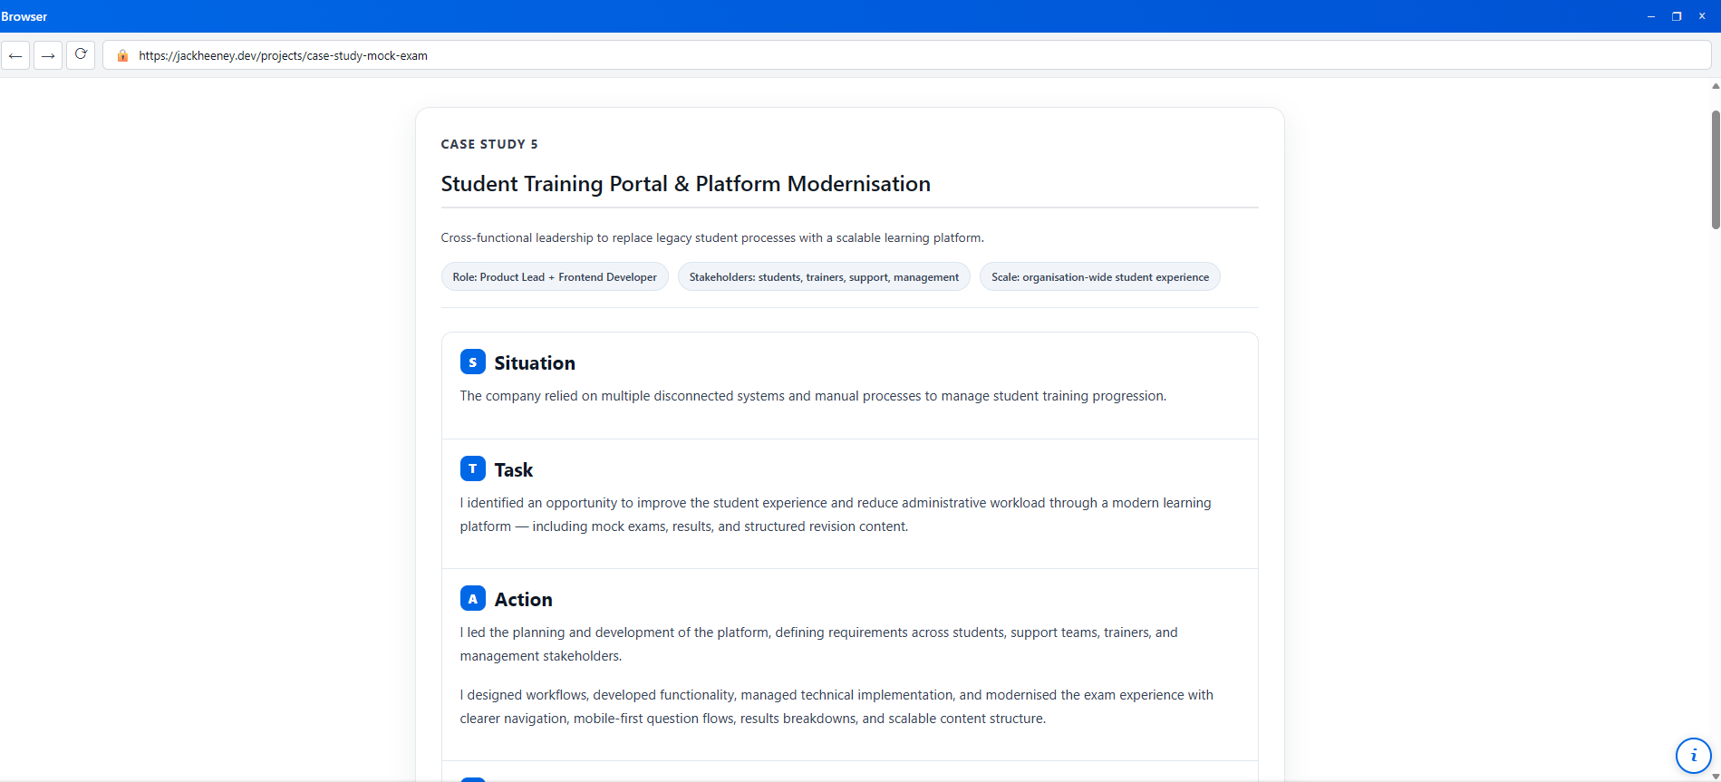Focus the URL address bar field
This screenshot has width=1721, height=782.
(x=906, y=55)
